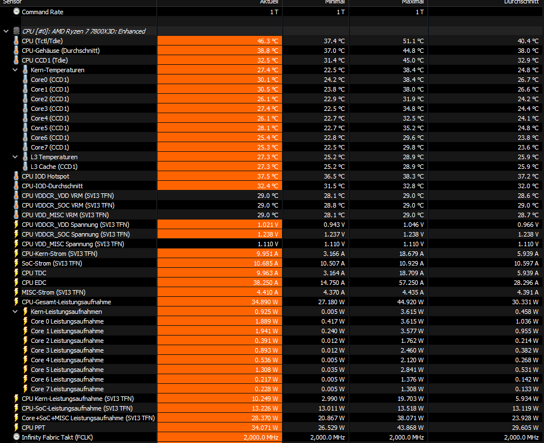544x443 pixels.
Task: Click lightning icon beside CPU EDC
Action: [x=16, y=283]
